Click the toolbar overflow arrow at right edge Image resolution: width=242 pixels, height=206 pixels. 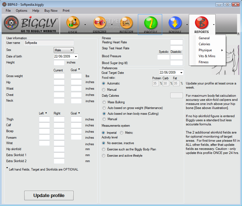pos(238,34)
